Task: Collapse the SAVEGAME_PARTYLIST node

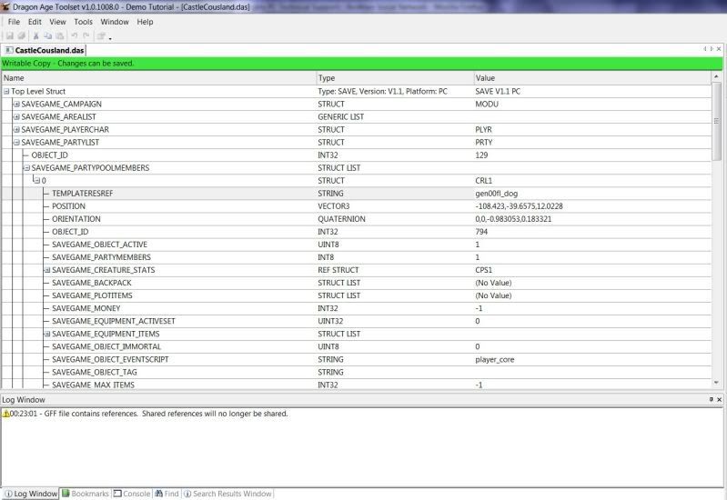Action: [16, 142]
